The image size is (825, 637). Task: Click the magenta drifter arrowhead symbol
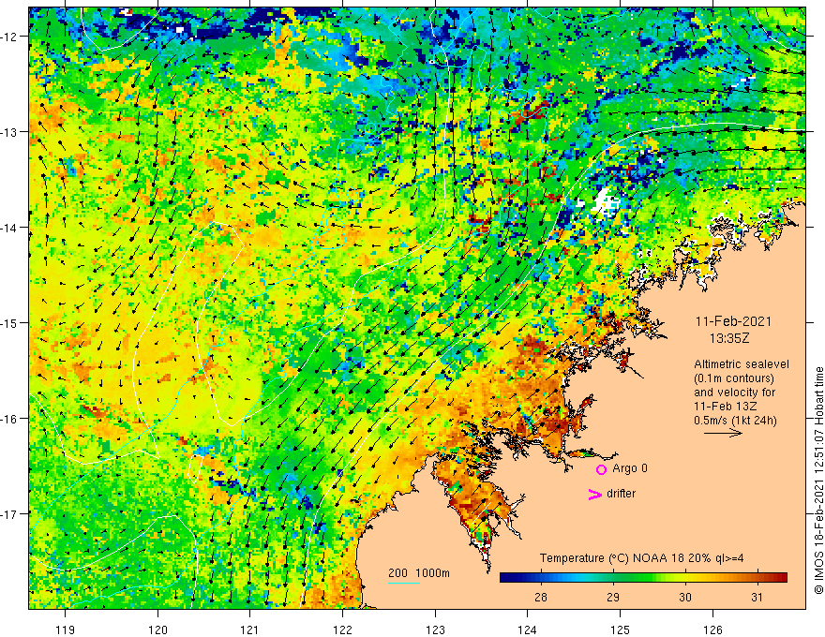click(595, 494)
